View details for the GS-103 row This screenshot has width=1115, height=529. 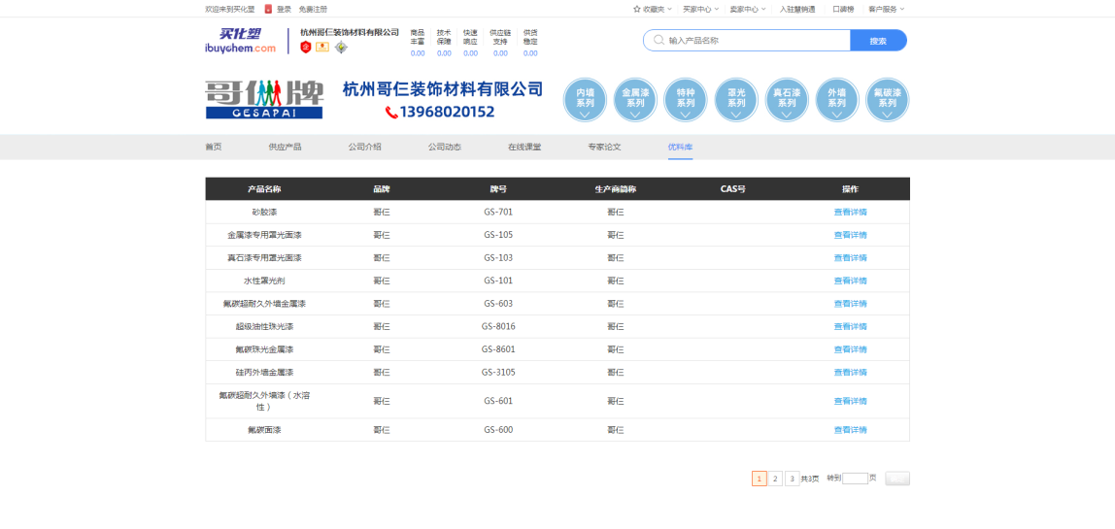click(x=851, y=257)
